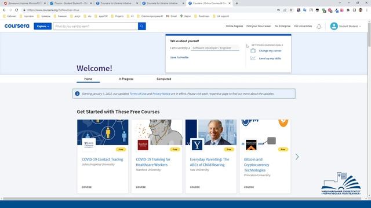371x208 pixels.
Task: Open the Gmail bookmark
Action: [x=172, y=16]
